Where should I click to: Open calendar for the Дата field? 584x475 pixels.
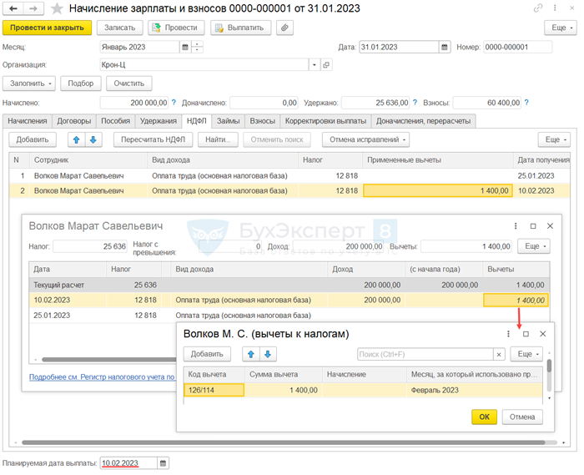[x=445, y=47]
